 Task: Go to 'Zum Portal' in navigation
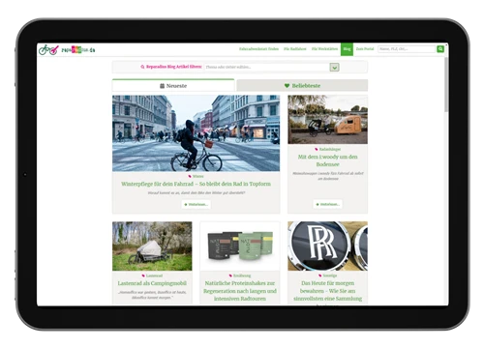click(x=365, y=49)
